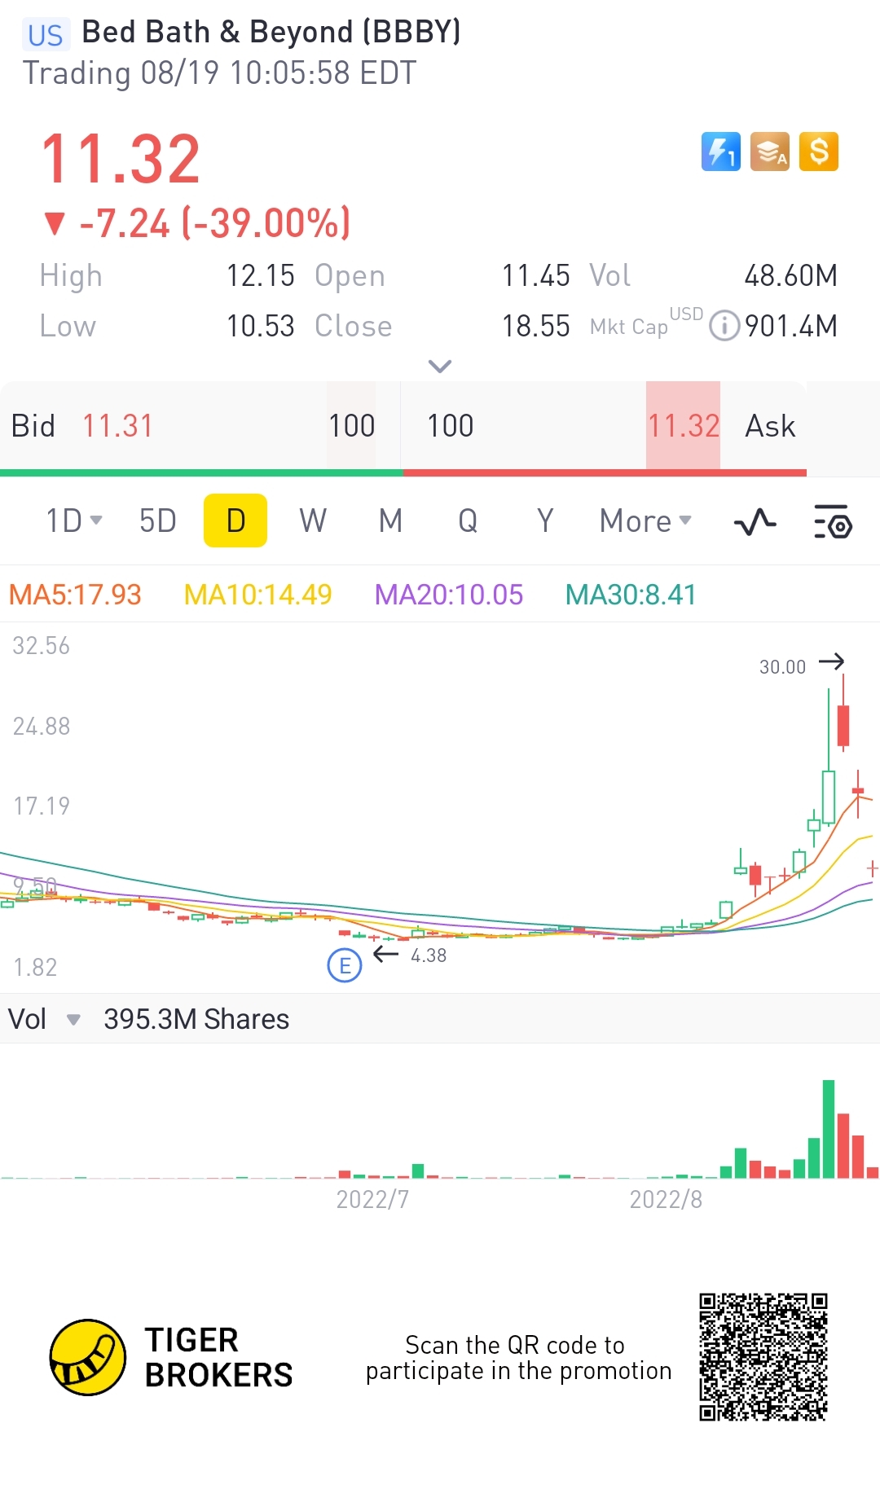Tap the 901.4M market cap value
This screenshot has height=1498, width=880.
pyautogui.click(x=791, y=326)
